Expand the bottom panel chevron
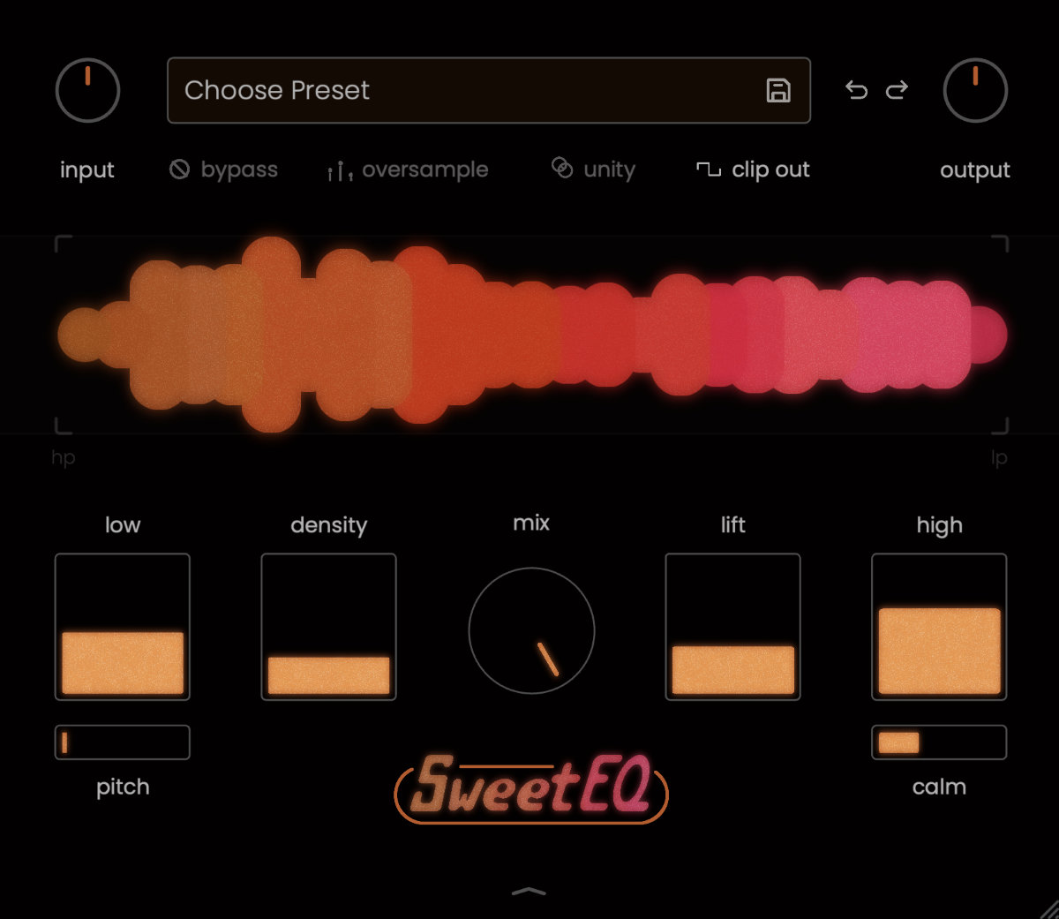This screenshot has height=919, width=1059. click(529, 892)
